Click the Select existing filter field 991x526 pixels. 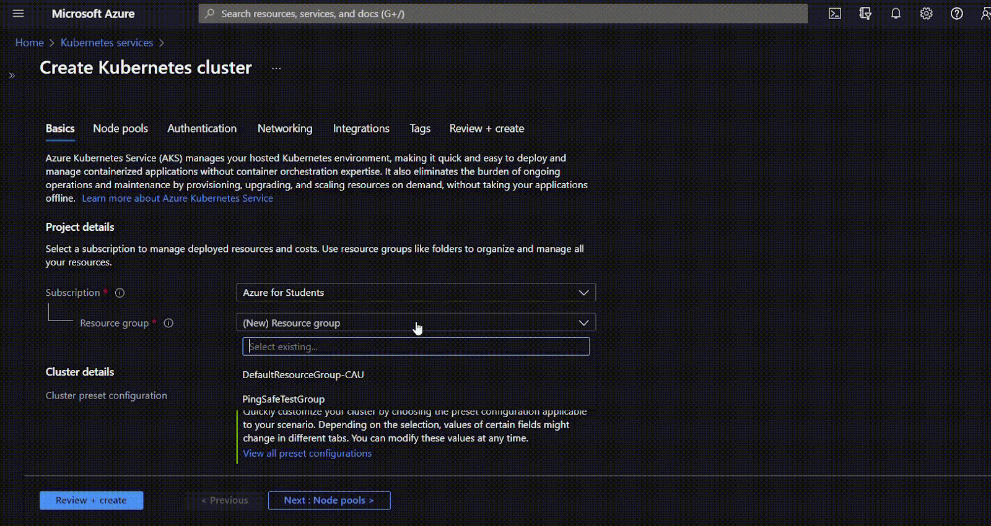click(x=416, y=347)
